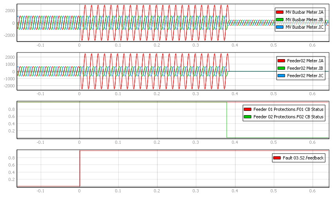This screenshot has width=333, height=199.
Task: Click the green swatch for F02 CB Status
Action: point(248,117)
